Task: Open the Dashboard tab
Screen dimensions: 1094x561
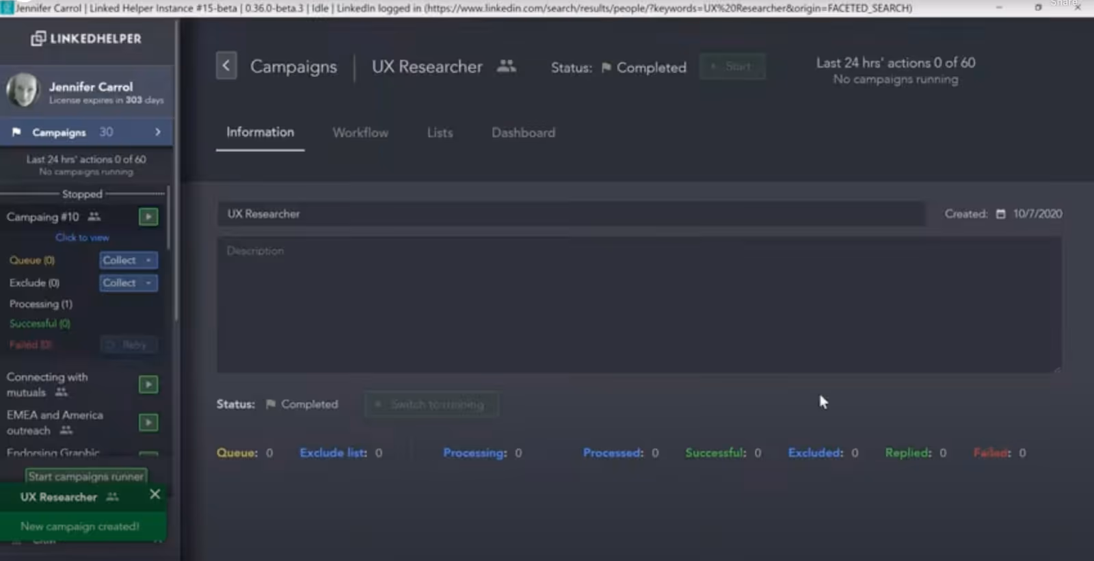Action: click(523, 133)
